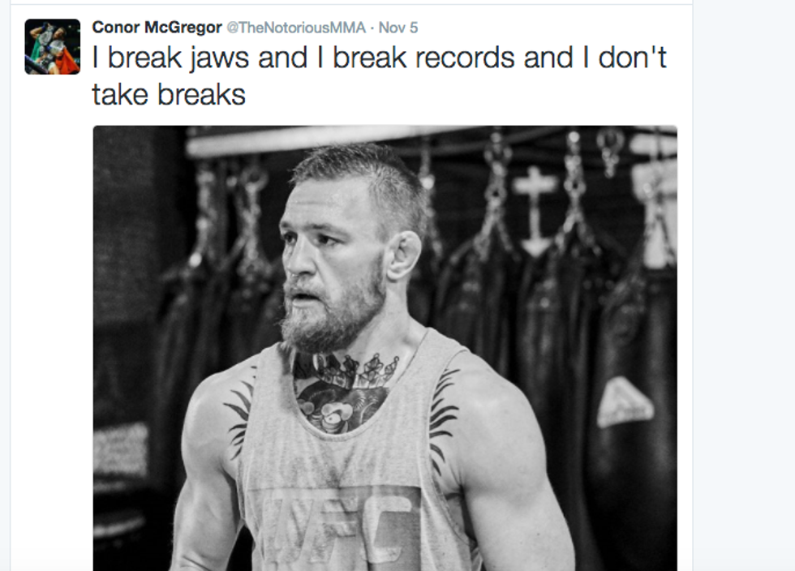The image size is (795, 571).
Task: Click the UFC logo on the tank top
Action: tap(339, 527)
